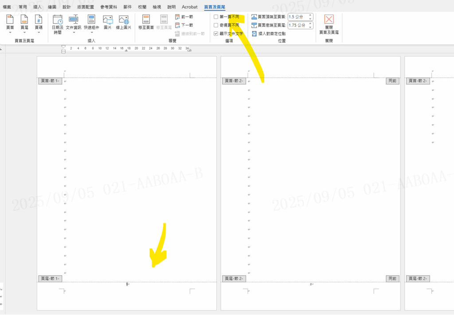454x315 pixels.
Task: Click 移至頁首 (Go to Header)
Action: pos(146,22)
